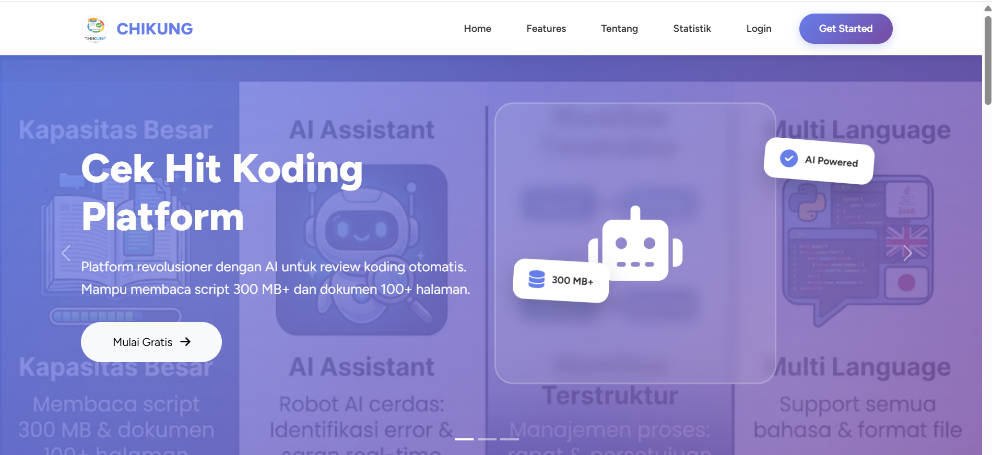992x455 pixels.
Task: View the Statistik section
Action: click(x=692, y=29)
